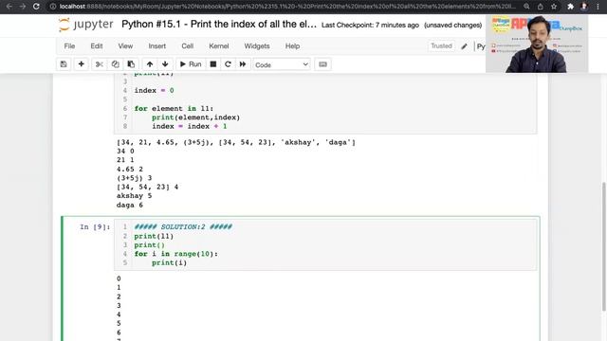The image size is (607, 341).
Task: Reload the browser page
Action: (36, 7)
